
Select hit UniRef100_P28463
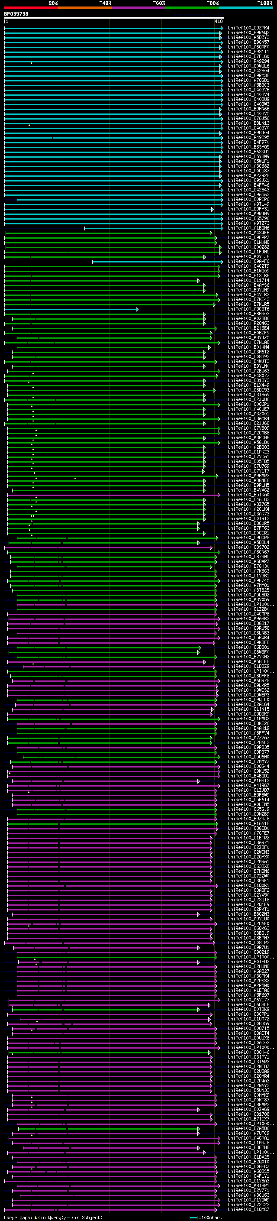pos(248,323)
